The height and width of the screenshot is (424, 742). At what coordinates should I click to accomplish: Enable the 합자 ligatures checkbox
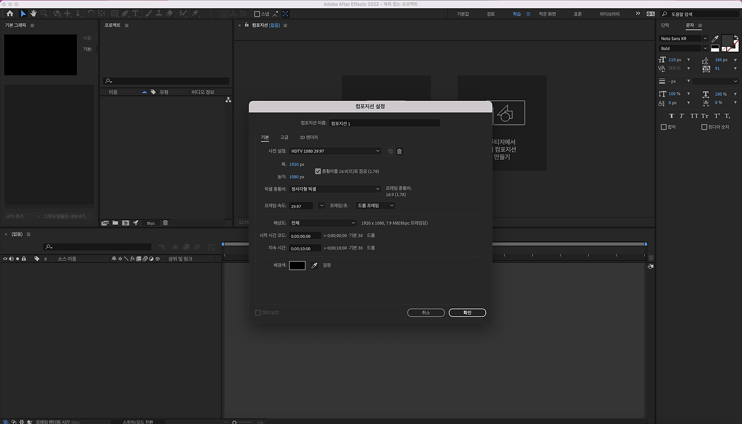[664, 127]
